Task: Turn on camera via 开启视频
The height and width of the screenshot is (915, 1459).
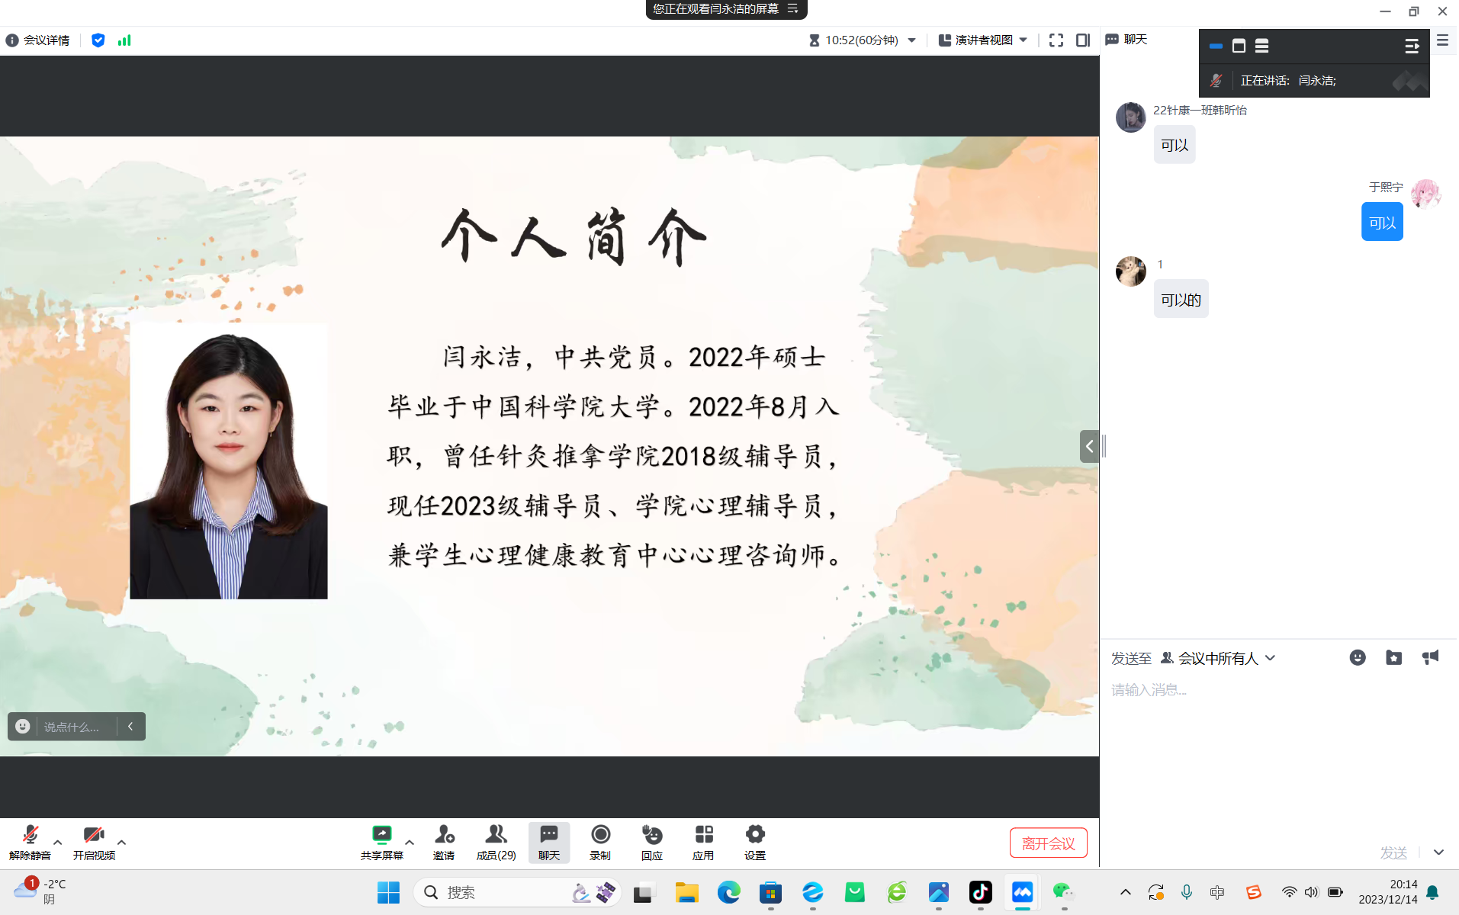Action: 94,835
